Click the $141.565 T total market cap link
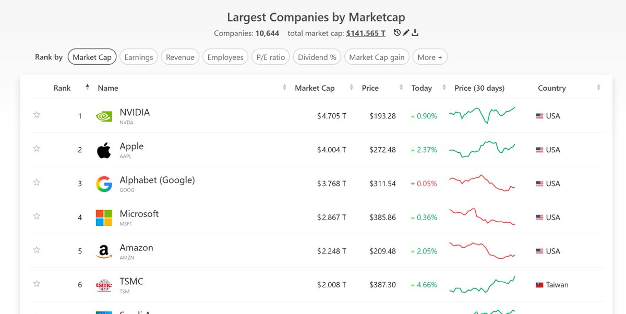This screenshot has height=314, width=626. pyautogui.click(x=366, y=33)
